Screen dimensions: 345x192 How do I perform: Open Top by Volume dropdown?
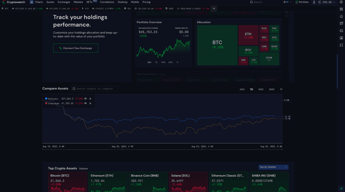(x=273, y=167)
